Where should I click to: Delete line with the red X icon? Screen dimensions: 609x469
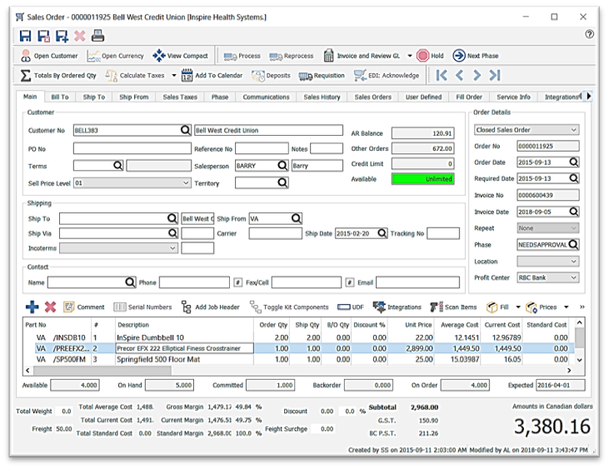pyautogui.click(x=50, y=307)
